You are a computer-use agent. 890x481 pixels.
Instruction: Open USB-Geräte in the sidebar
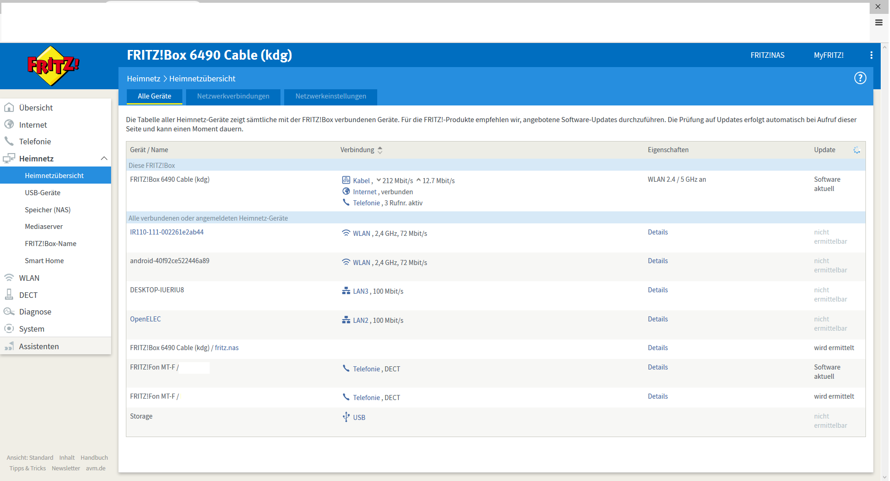(x=43, y=192)
